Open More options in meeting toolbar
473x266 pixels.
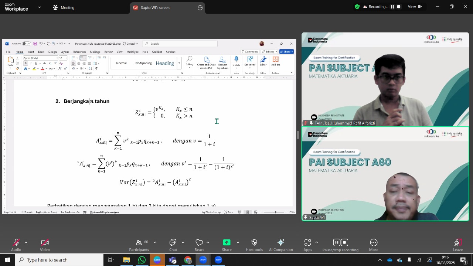374,245
